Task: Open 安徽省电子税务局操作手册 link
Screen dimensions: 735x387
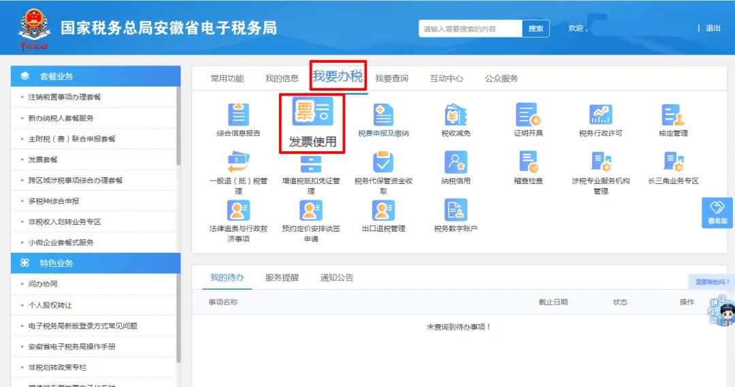Action: pos(71,347)
